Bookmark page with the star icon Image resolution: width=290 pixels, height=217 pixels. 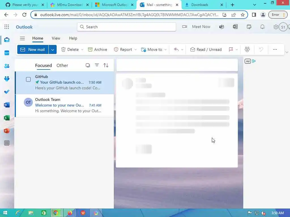click(243, 15)
